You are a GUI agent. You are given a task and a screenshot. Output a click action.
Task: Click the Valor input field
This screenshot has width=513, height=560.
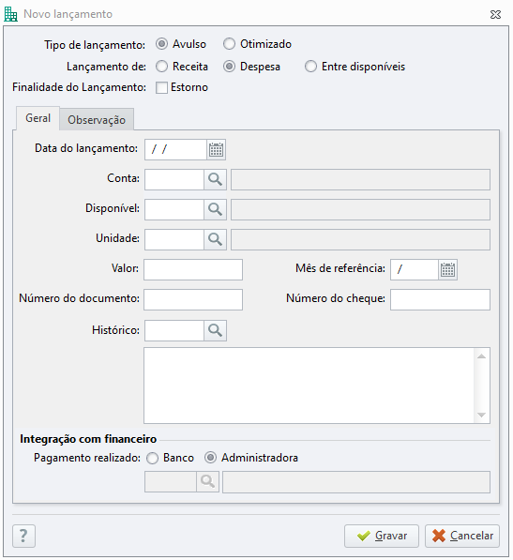(x=193, y=269)
